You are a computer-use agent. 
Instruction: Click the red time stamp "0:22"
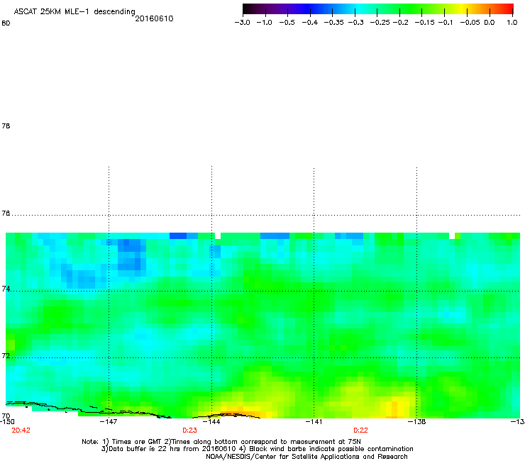(360, 431)
